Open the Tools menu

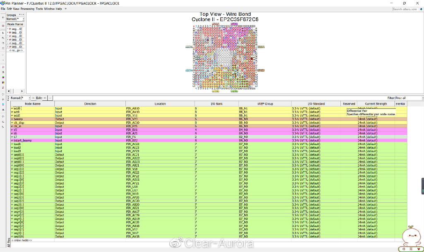pyautogui.click(x=39, y=9)
